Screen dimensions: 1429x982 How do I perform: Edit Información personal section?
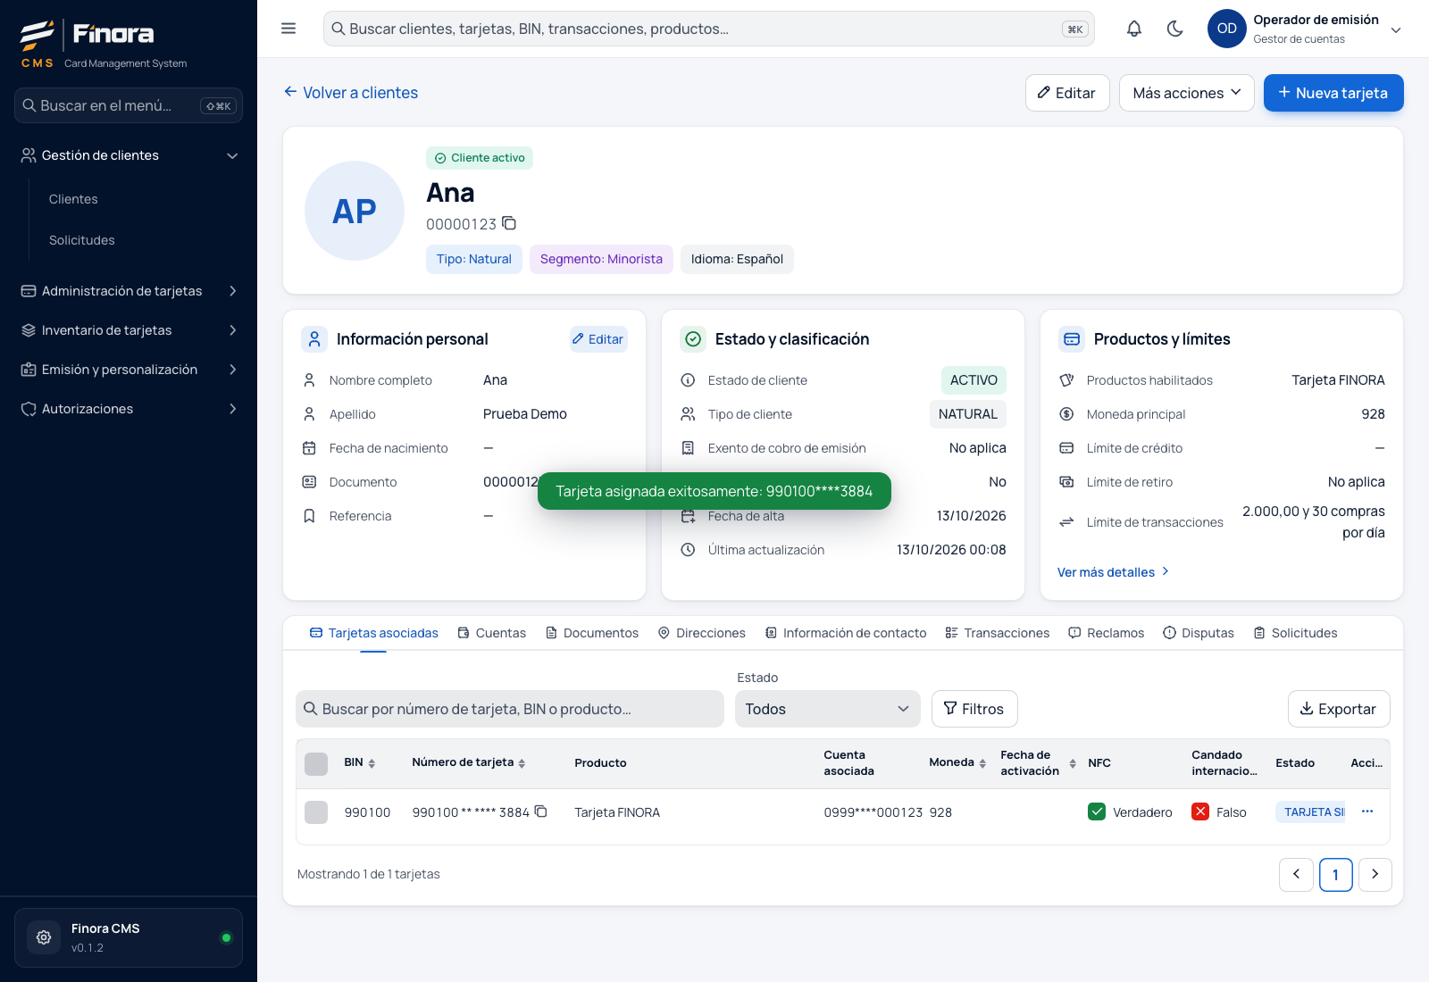pos(598,339)
